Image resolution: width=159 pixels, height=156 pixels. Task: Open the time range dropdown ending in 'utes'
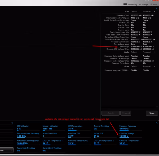[x=6, y=150]
